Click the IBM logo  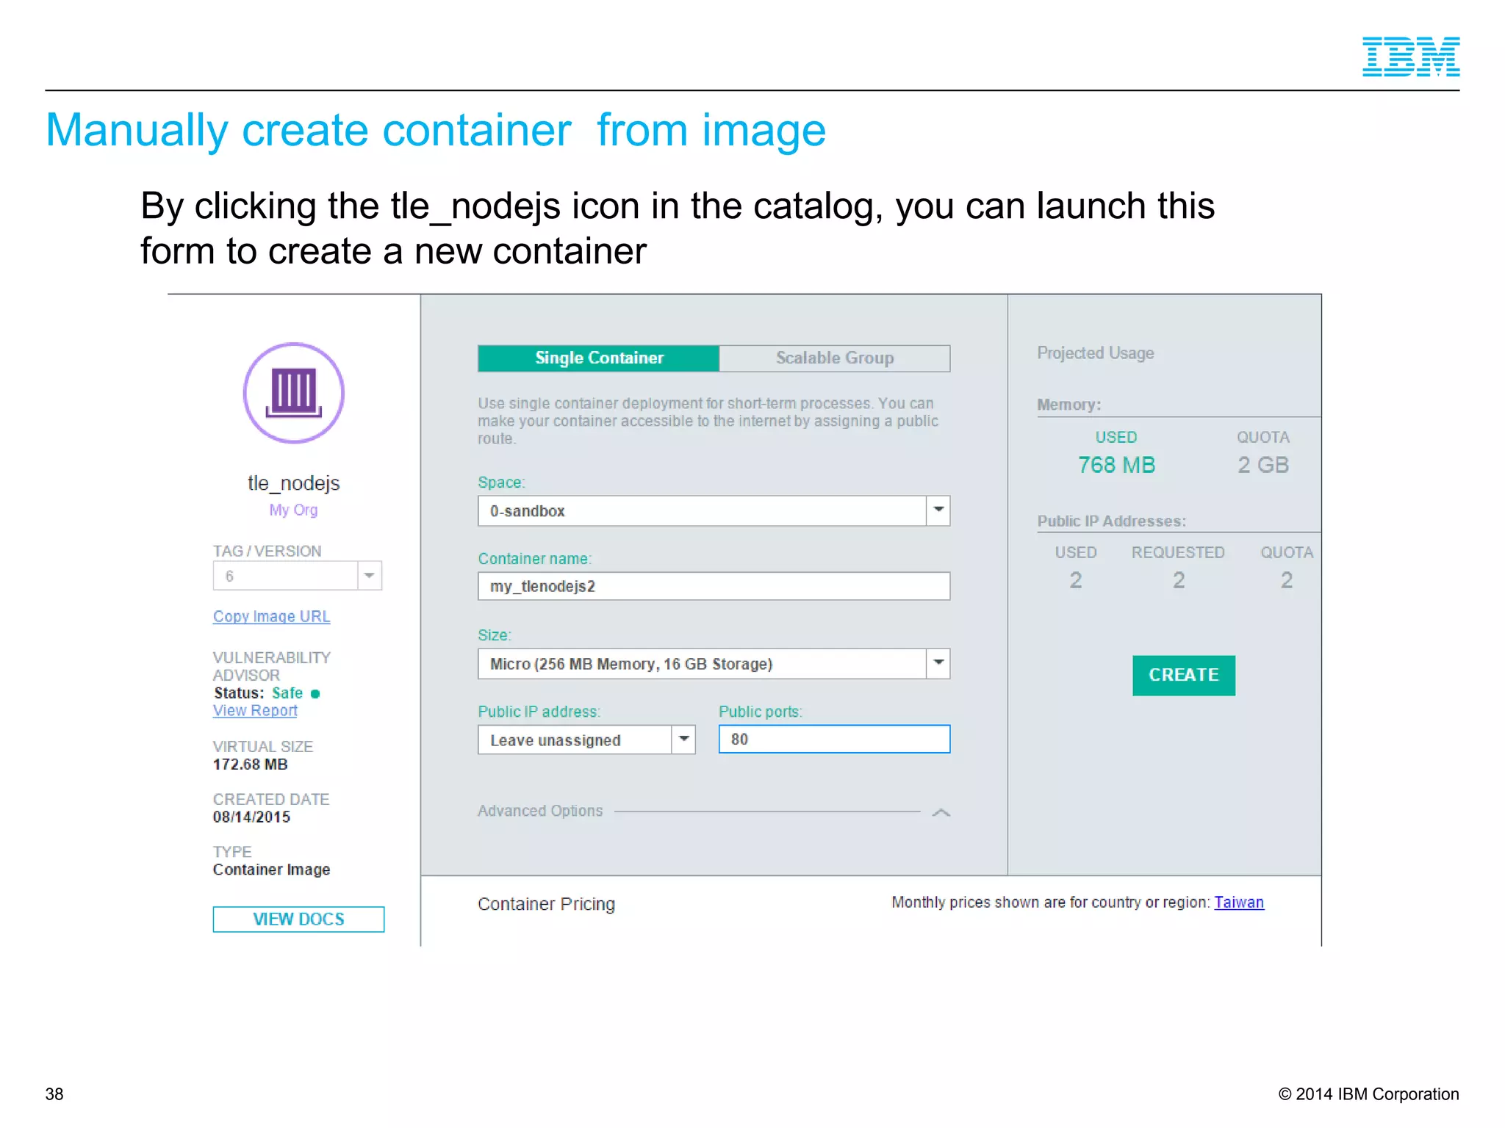[1411, 57]
